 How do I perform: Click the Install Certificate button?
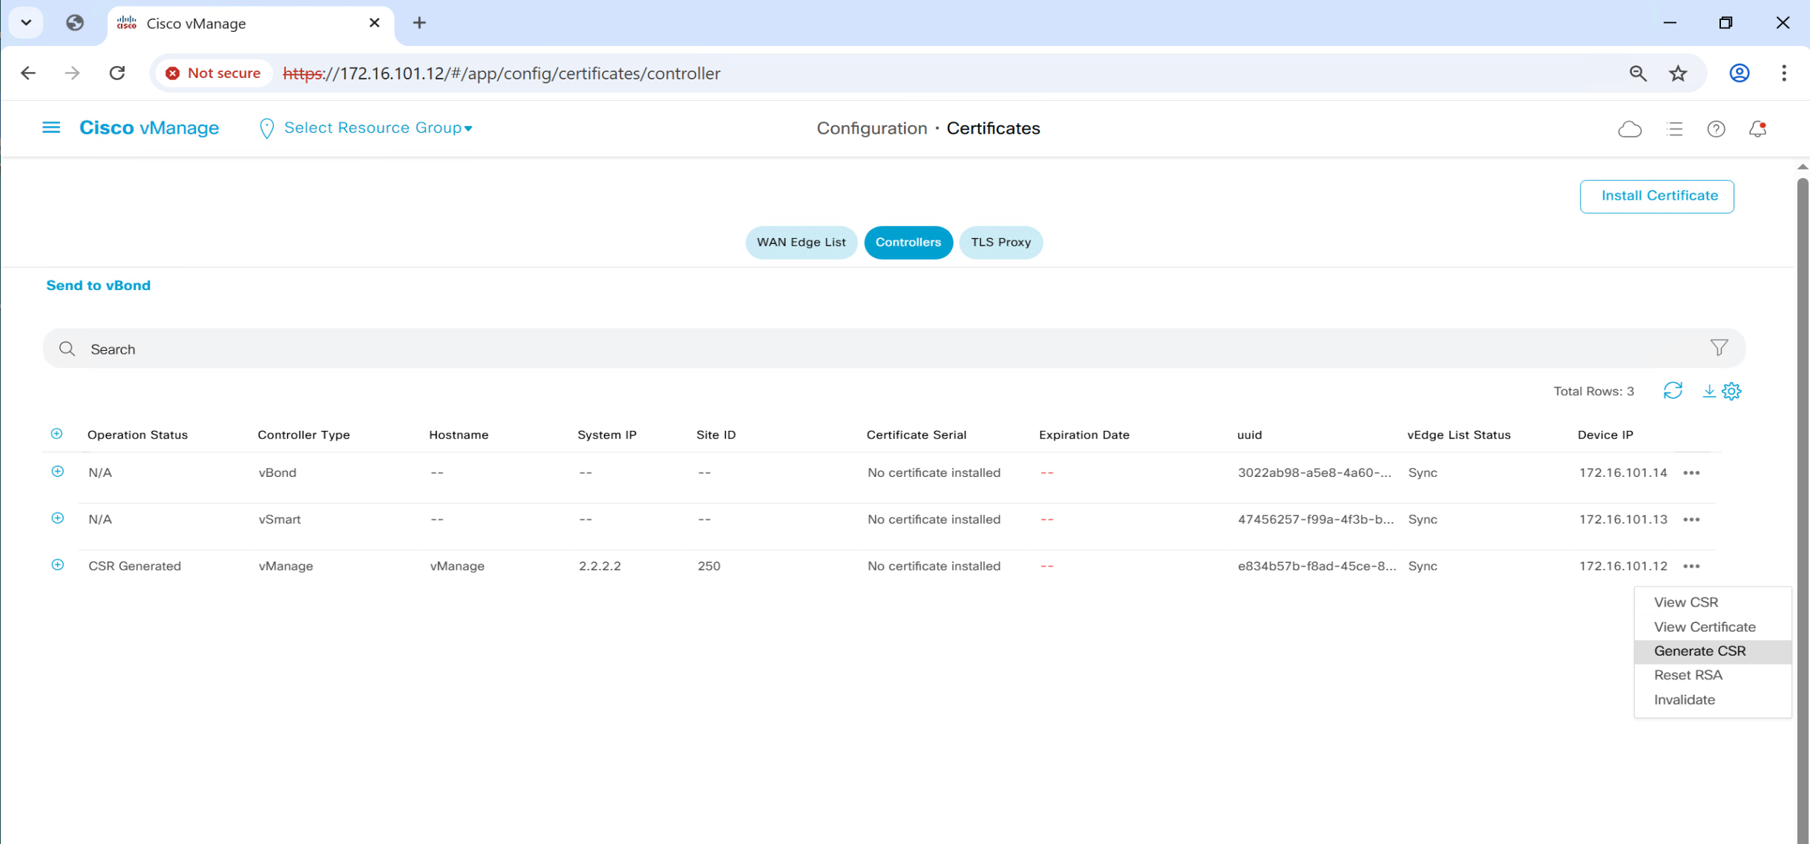coord(1656,196)
